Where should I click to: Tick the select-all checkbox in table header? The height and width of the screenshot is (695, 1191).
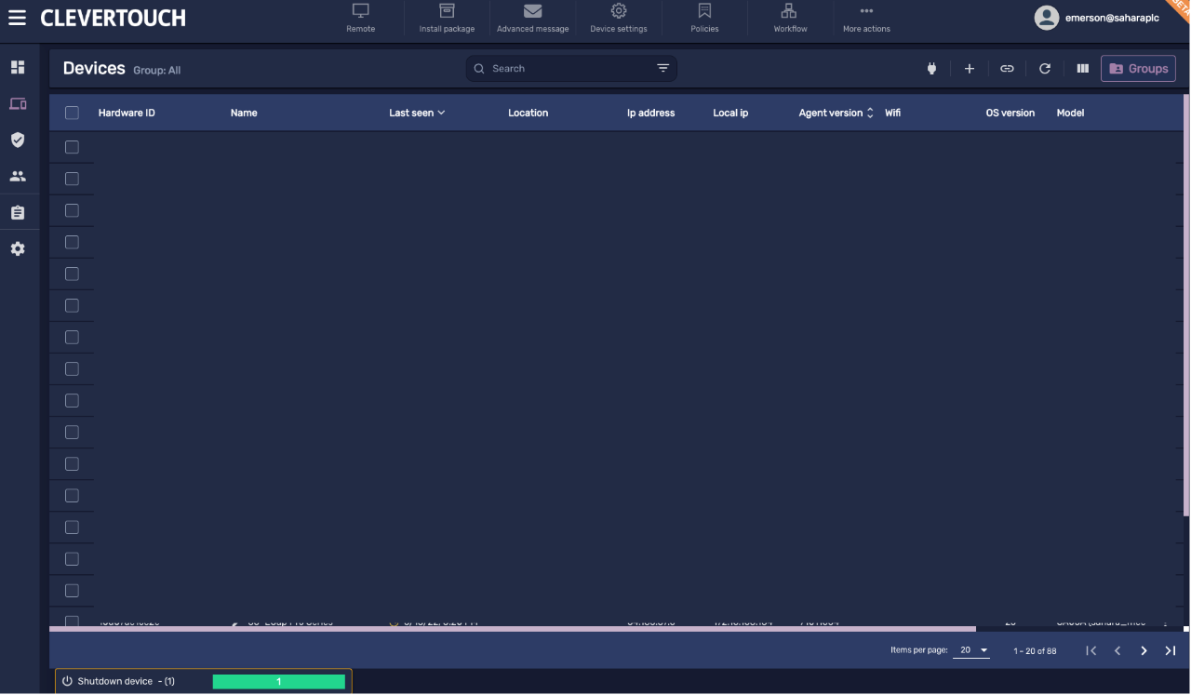click(x=72, y=113)
